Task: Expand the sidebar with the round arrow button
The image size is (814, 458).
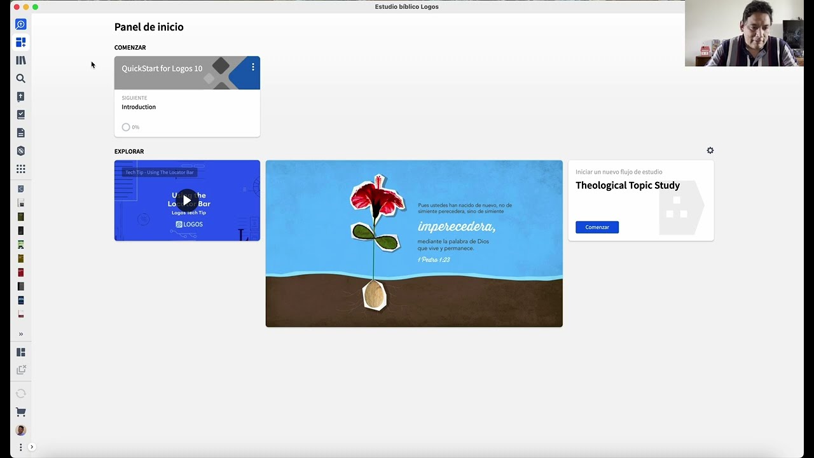Action: [x=32, y=447]
